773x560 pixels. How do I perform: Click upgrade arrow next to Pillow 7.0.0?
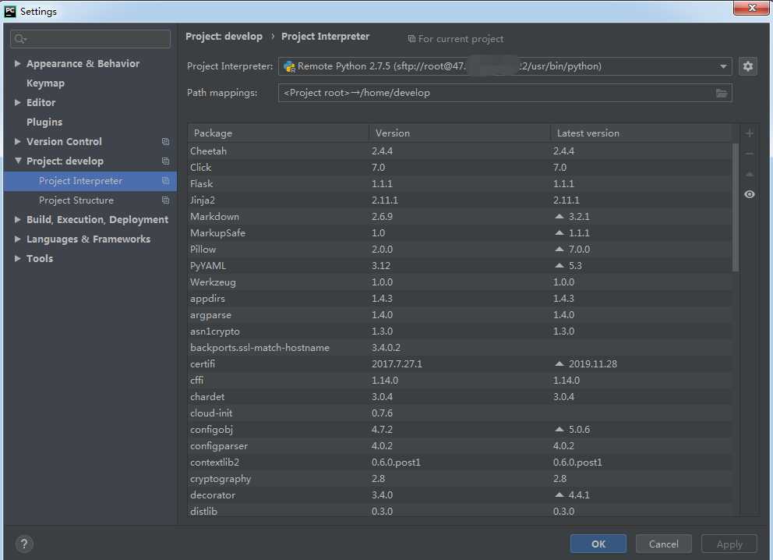pyautogui.click(x=559, y=249)
